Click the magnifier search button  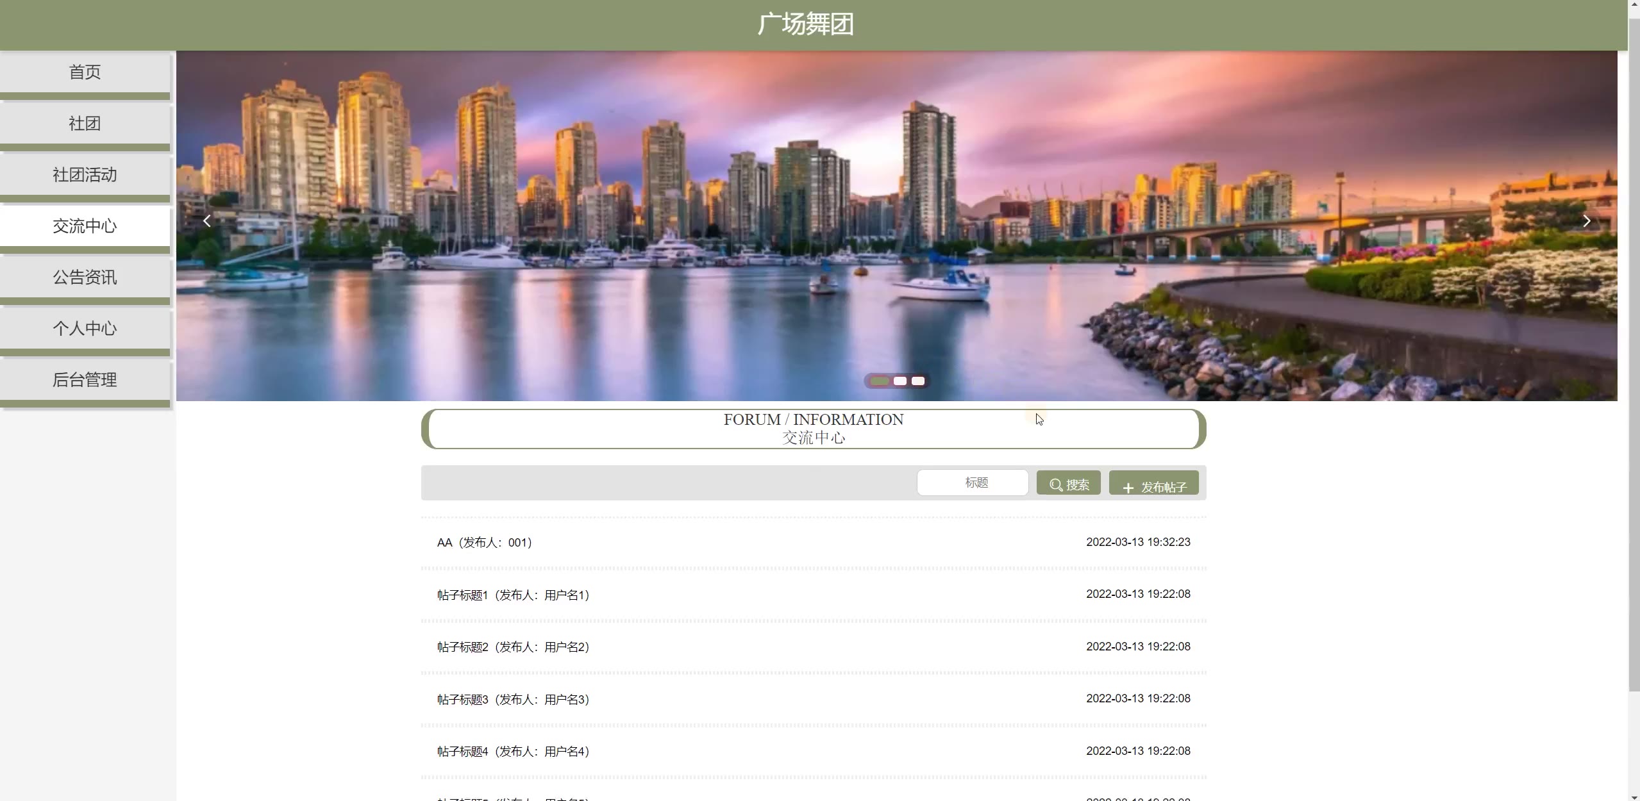coord(1068,484)
